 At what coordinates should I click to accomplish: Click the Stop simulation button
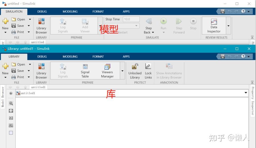193,24
